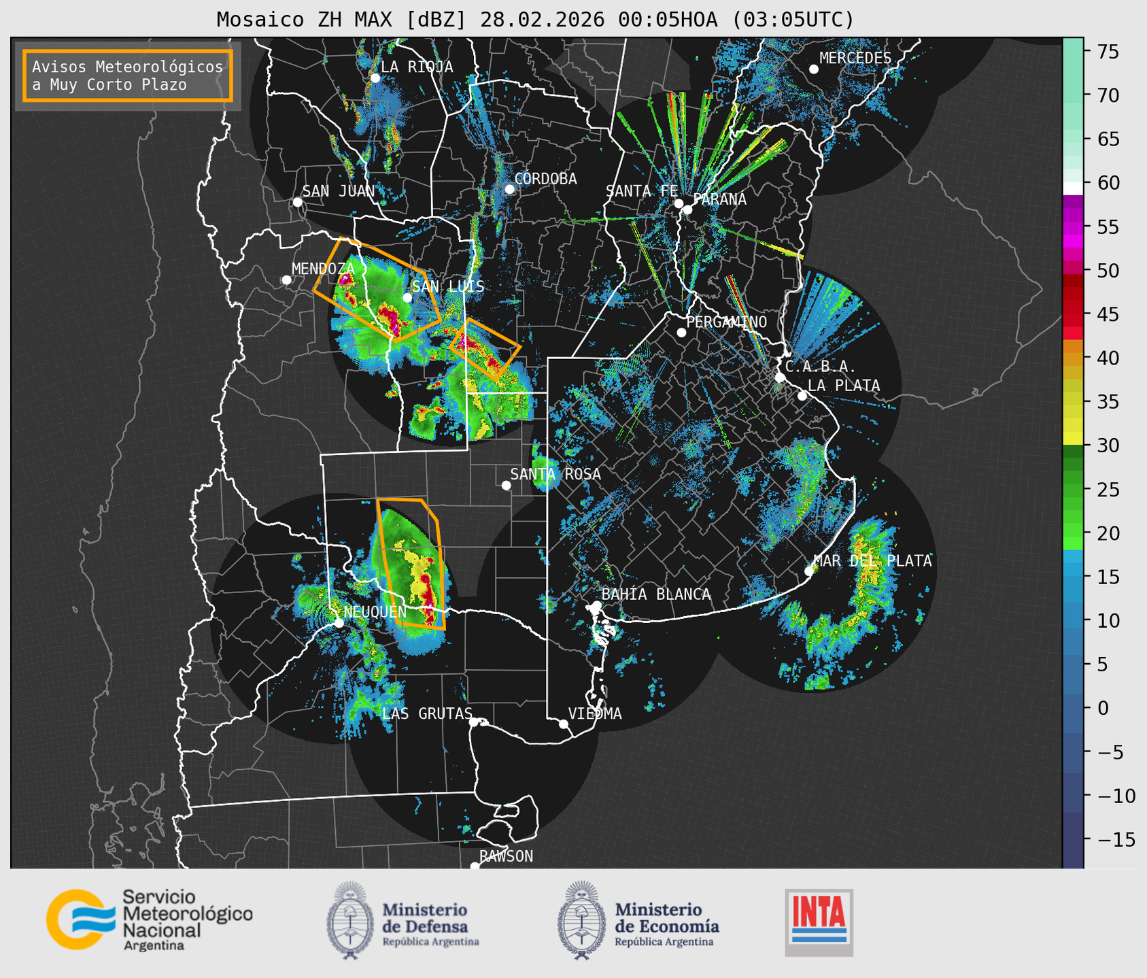Click the Servicio Meteorológico Nacional logo
1147x978 pixels.
point(150,920)
